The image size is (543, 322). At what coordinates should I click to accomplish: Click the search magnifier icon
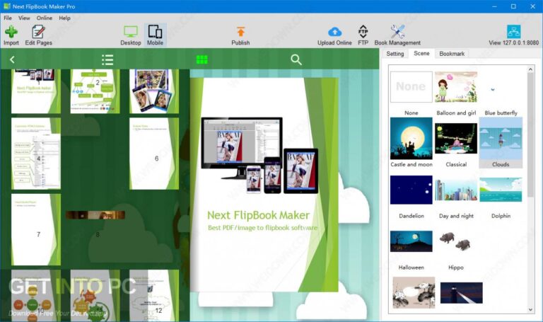pyautogui.click(x=296, y=59)
